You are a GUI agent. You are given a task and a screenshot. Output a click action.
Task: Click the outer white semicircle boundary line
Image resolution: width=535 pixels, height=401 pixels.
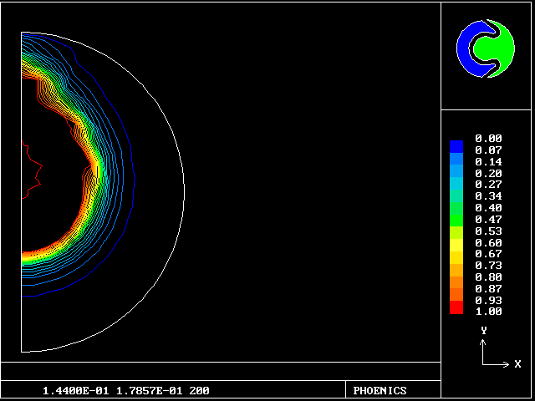(184, 192)
